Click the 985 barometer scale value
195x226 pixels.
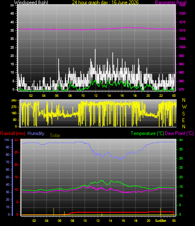pyautogui.click(x=181, y=73)
